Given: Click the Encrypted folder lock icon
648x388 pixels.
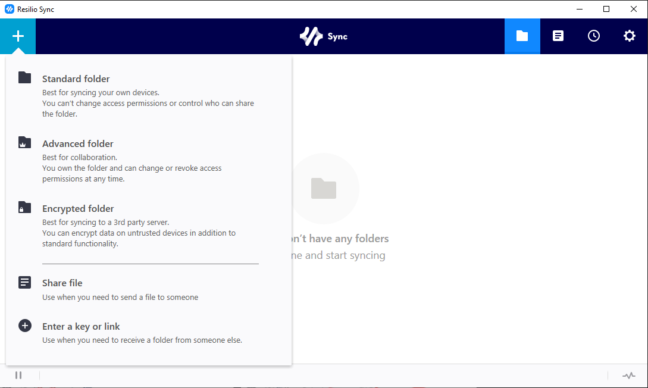Looking at the screenshot, I should 24,207.
